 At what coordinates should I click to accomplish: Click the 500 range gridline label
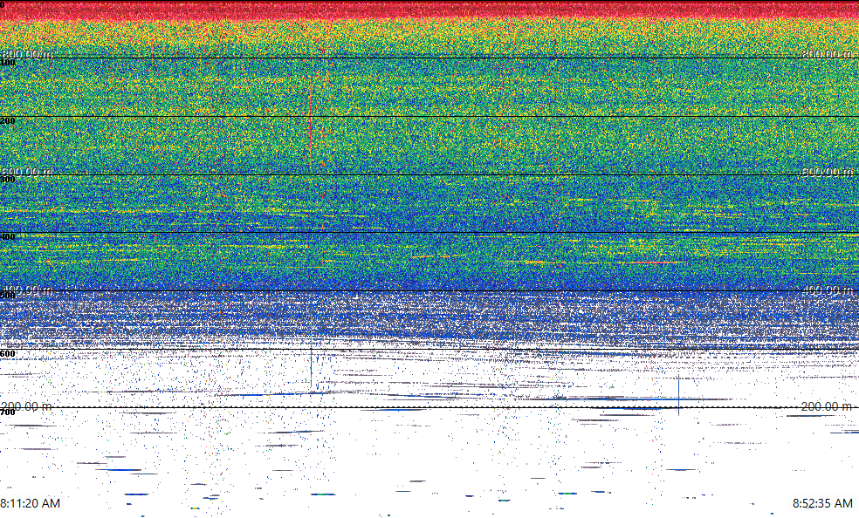click(x=8, y=296)
